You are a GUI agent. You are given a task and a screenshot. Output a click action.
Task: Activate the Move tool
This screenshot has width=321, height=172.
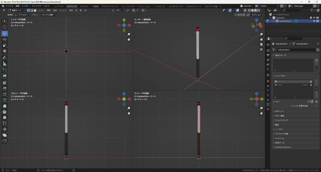(x=4, y=33)
